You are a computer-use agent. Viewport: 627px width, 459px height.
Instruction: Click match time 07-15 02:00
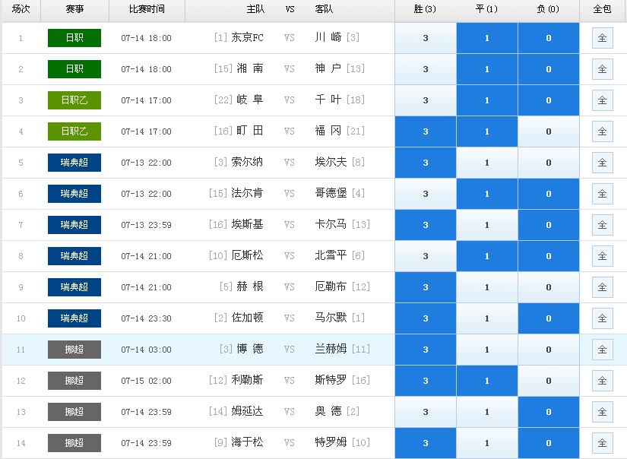click(147, 381)
